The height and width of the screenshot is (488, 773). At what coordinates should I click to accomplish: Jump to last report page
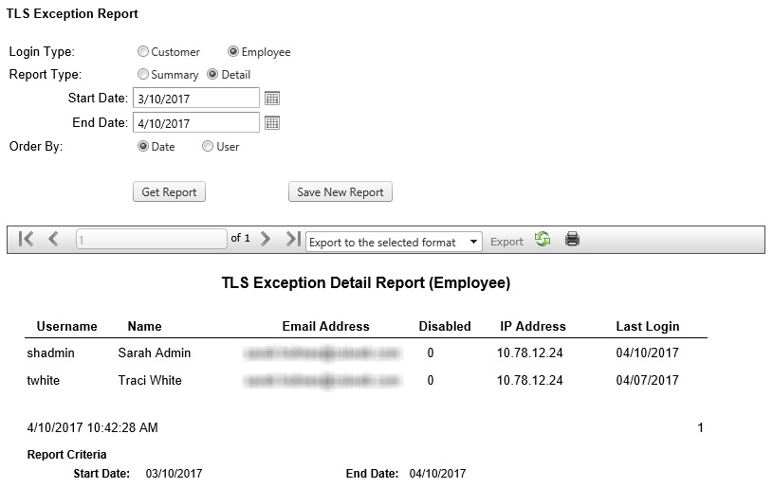293,240
